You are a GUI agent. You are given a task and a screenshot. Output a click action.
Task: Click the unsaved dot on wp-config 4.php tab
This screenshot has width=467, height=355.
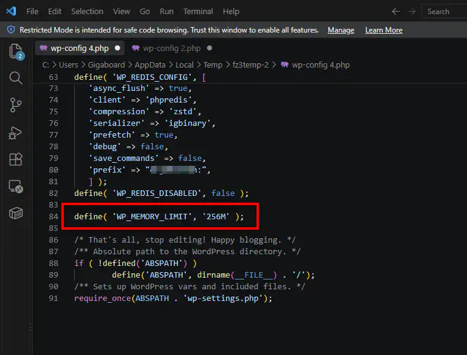pos(117,48)
